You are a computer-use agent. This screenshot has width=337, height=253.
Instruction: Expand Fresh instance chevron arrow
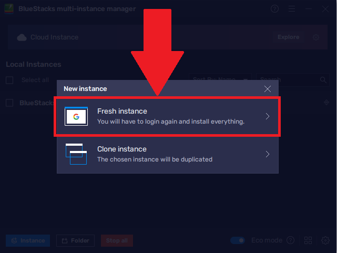pos(268,116)
